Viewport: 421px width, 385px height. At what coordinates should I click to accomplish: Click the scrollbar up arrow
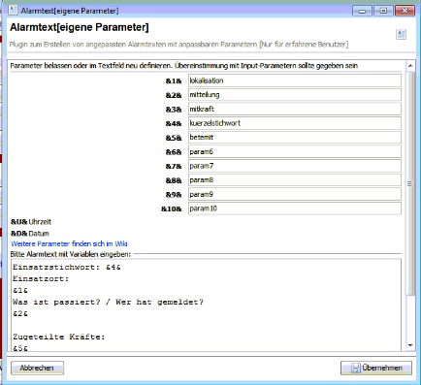point(410,66)
